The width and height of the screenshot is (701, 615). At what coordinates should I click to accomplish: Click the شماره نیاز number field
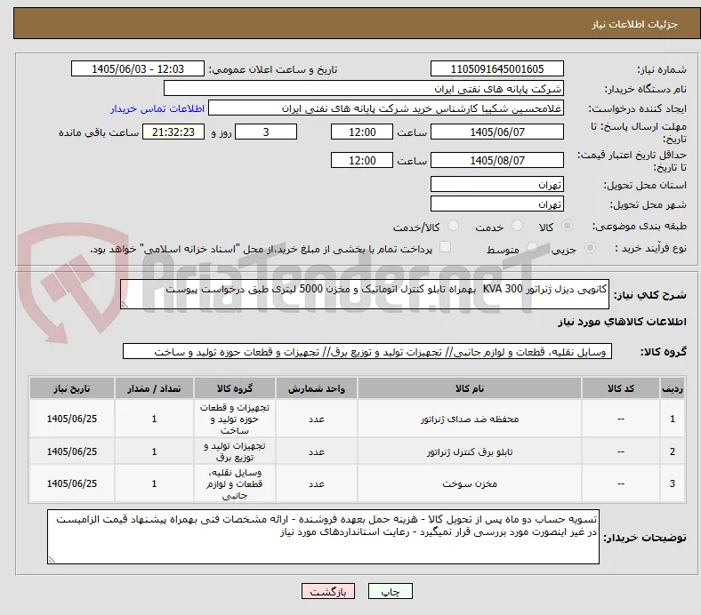[497, 68]
